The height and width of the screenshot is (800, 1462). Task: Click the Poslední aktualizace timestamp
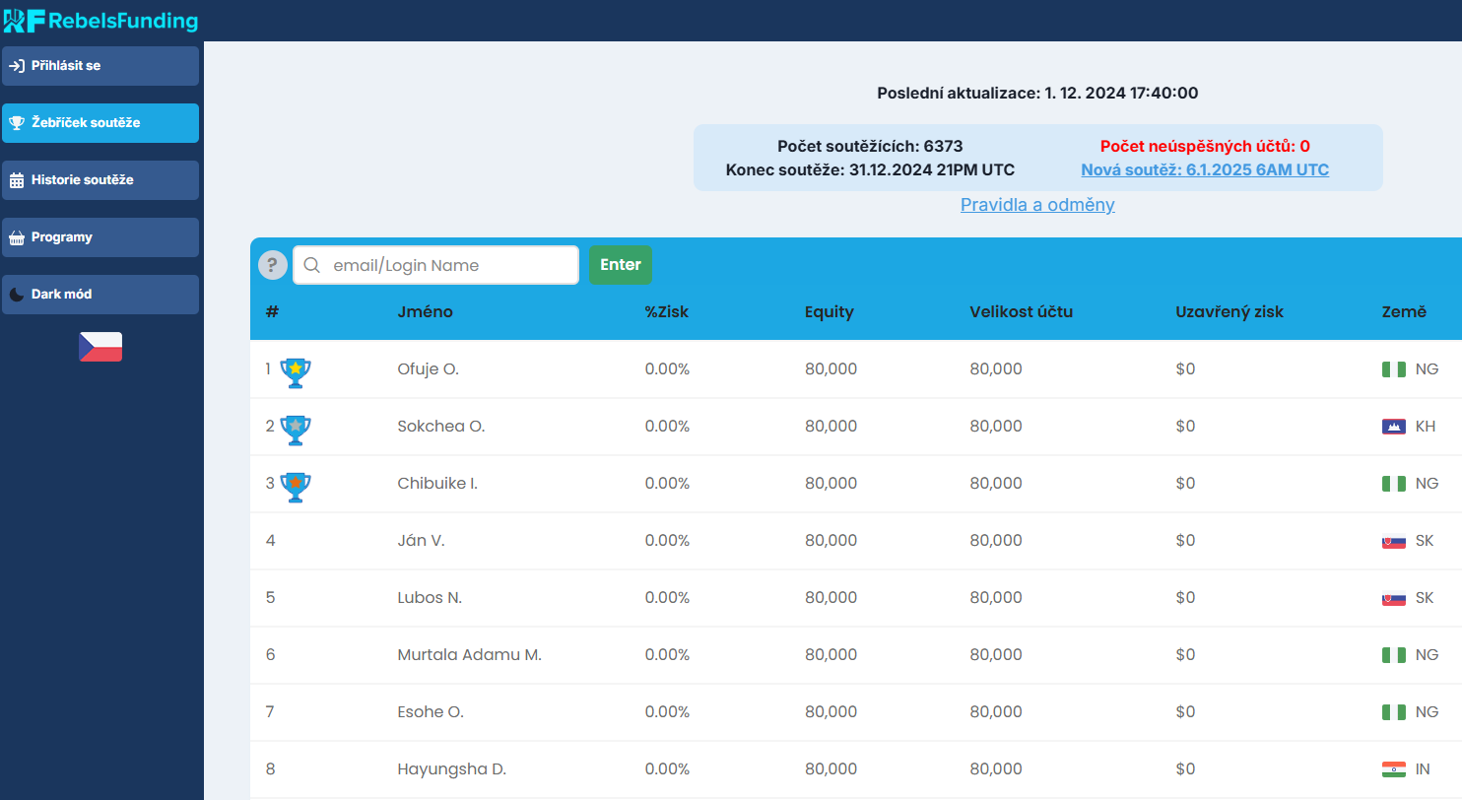[x=1037, y=94]
